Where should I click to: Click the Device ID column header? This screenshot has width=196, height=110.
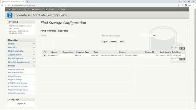(x=150, y=52)
